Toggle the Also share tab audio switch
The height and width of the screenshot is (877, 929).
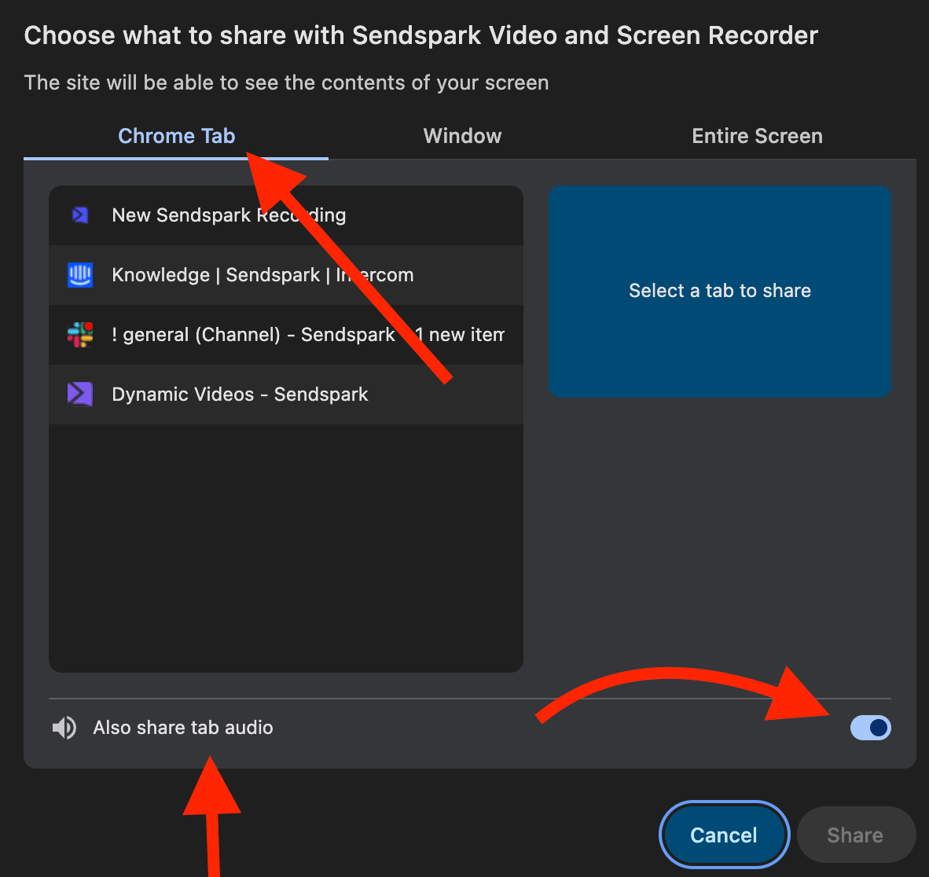870,728
